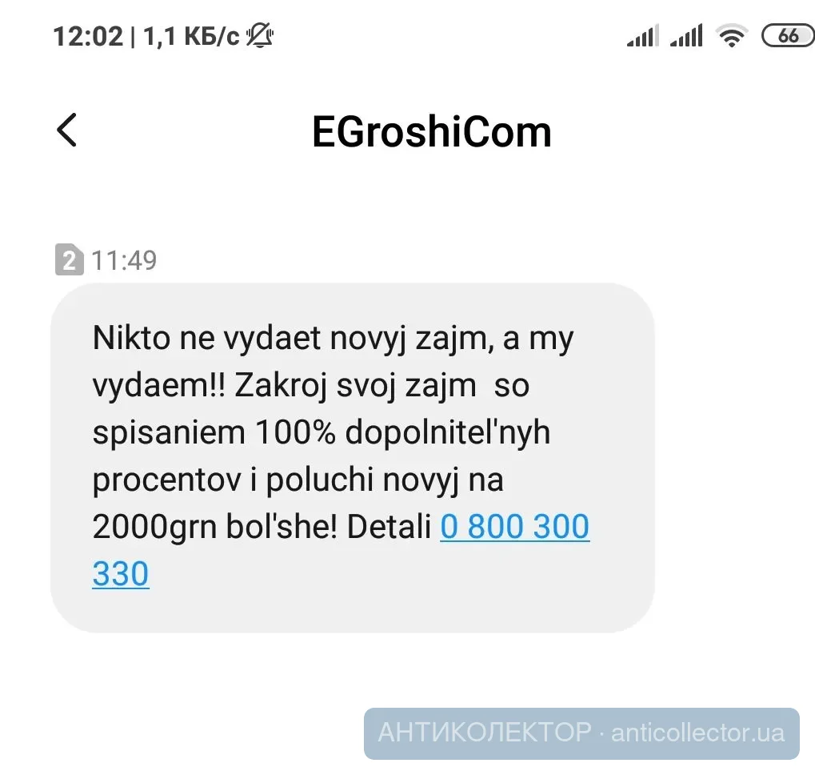Tap the 330 phone link continuation
The image size is (815, 775).
121,574
